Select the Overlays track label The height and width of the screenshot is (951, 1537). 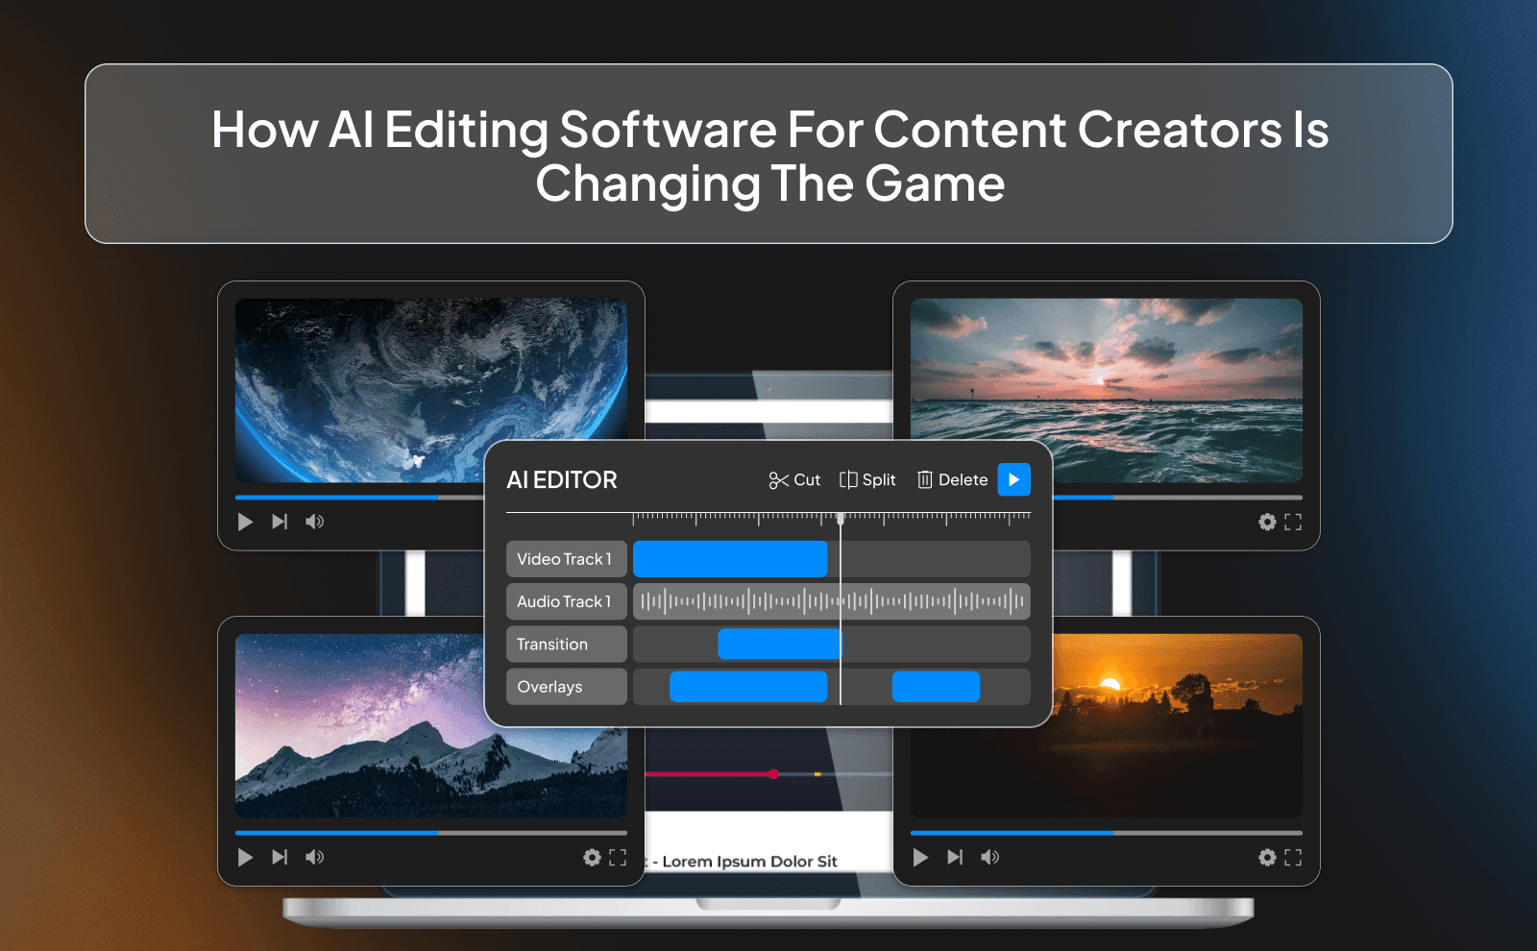(567, 687)
